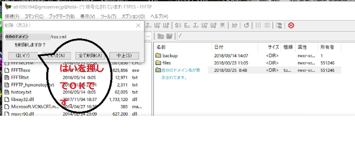Select host row dated 2018/03/25 8:48
The image size is (355, 146).
[x=248, y=70]
